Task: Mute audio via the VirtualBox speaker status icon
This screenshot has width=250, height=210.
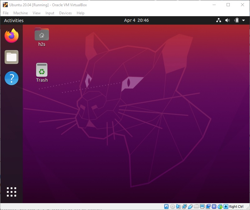Action: 178,206
